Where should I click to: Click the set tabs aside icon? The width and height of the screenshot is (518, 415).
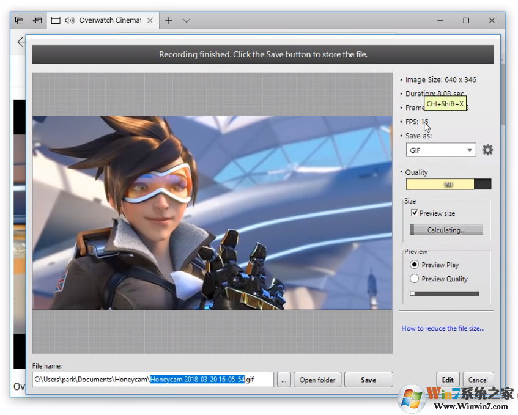37,20
